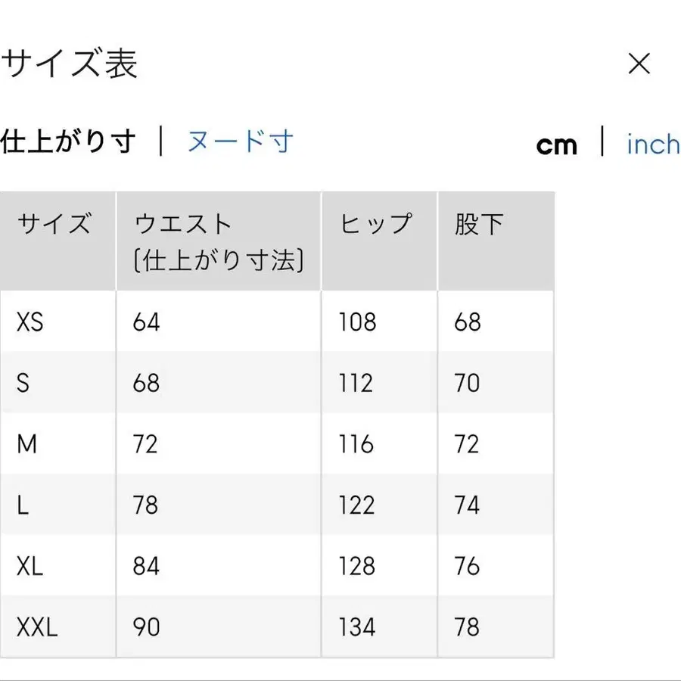This screenshot has height=681, width=681.
Task: Click the L size label
Action: pos(21,505)
